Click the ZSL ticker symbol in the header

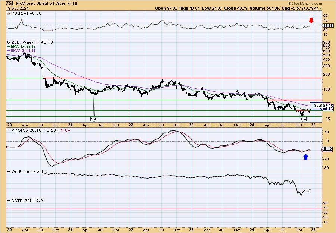(x=10, y=3)
